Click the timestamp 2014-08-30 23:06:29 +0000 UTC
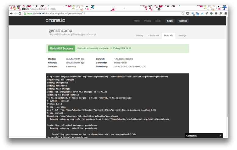The width and height of the screenshot is (237, 150). pos(130,66)
